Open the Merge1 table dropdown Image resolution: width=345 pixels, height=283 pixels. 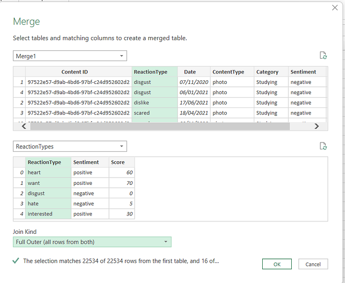pos(70,56)
